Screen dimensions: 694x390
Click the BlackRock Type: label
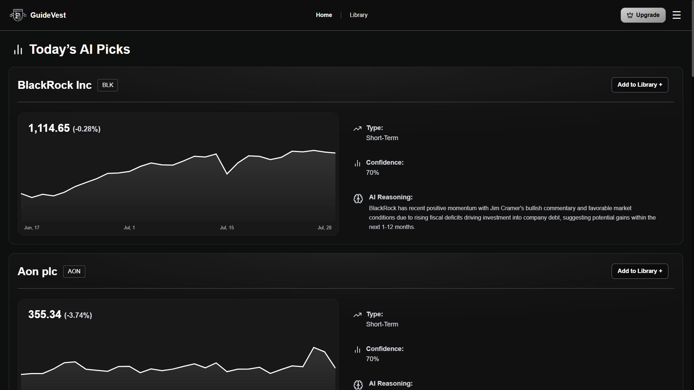tap(374, 128)
